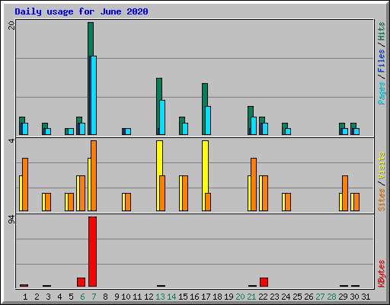Click the orange Sites bar for day 29
Image resolution: width=390 pixels, height=305 pixels.
click(x=345, y=193)
